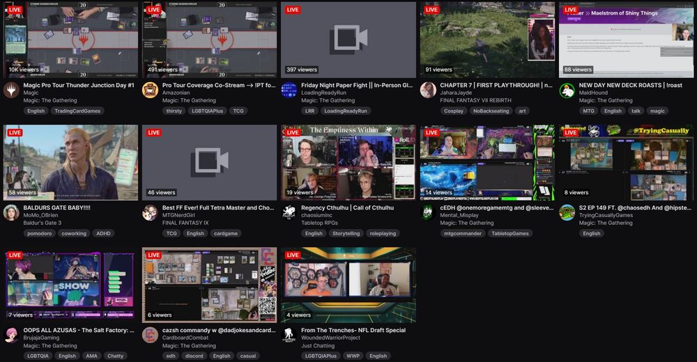Open the Chapter 7 First Playthrough thumbnail
This screenshot has height=362, width=697.
click(488, 40)
